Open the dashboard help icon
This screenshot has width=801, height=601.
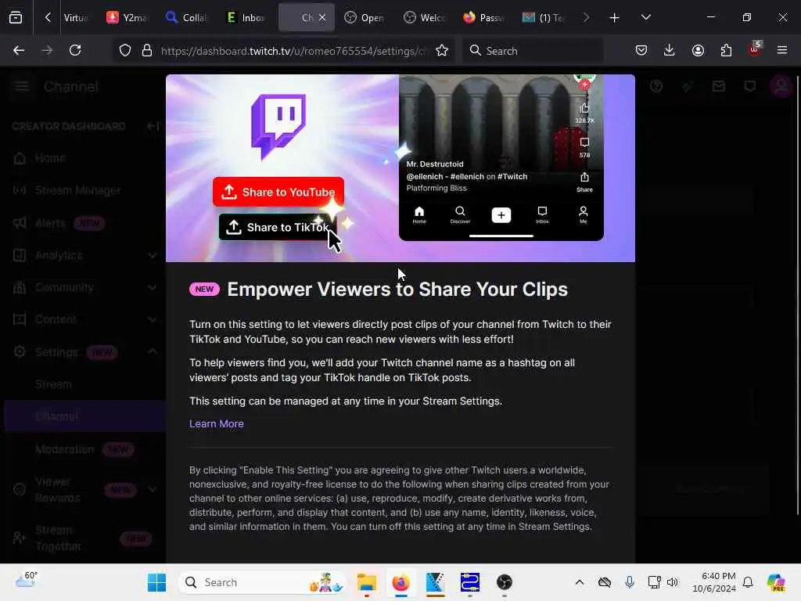[656, 86]
